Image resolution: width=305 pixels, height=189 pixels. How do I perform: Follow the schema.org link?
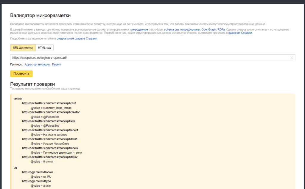(x=171, y=29)
